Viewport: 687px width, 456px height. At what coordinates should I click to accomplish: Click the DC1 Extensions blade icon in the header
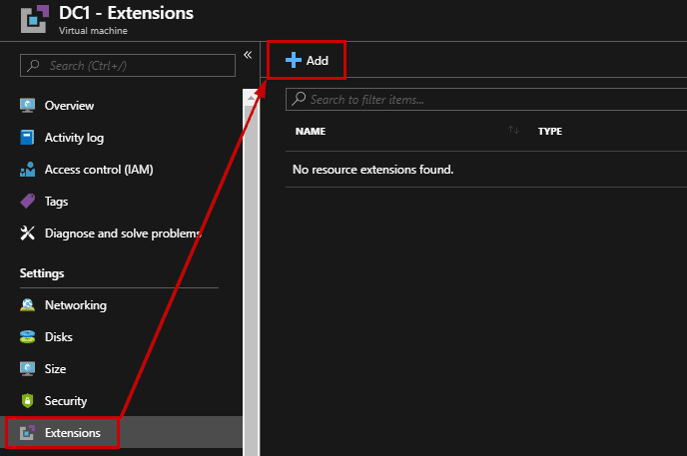35,19
